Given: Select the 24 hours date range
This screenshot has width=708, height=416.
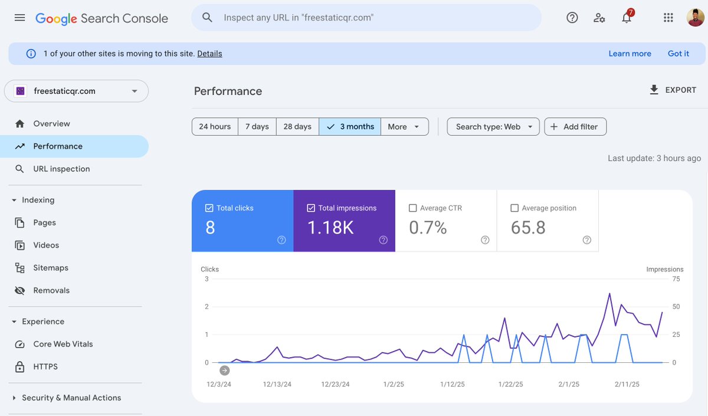Looking at the screenshot, I should 215,127.
